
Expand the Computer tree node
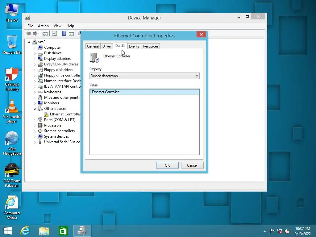tap(35, 48)
